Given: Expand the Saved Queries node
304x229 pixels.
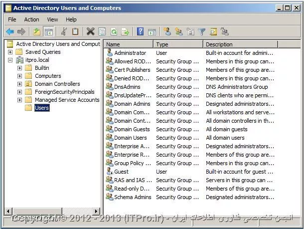Looking at the screenshot, I should [10, 52].
